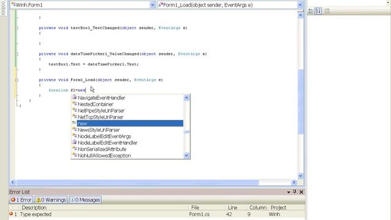Open the Form1_Load member dropdown
The image size is (391, 220).
coord(300,5)
